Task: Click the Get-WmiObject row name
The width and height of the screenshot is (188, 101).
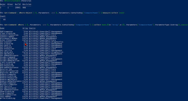Action: pyautogui.click(x=7, y=54)
